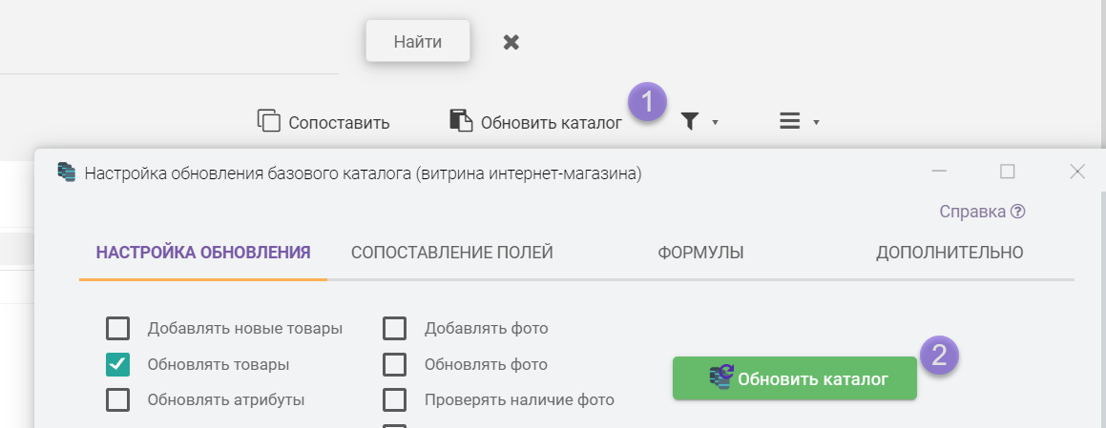1106x428 pixels.
Task: Click the dialog title database icon
Action: [x=66, y=173]
